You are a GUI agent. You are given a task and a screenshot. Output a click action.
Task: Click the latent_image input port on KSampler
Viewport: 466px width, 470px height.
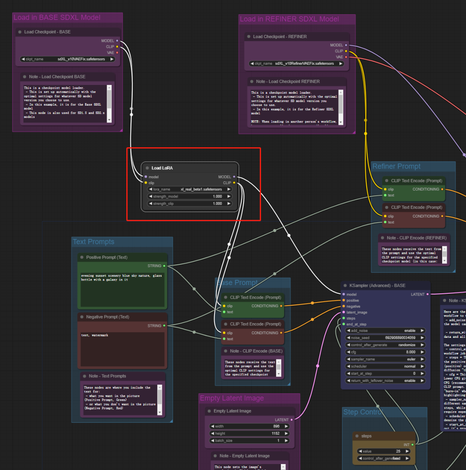pos(344,312)
